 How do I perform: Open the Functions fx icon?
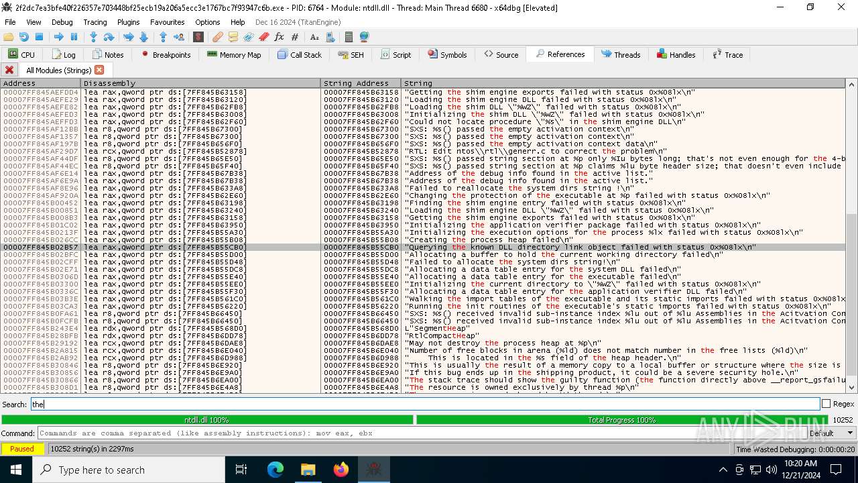pyautogui.click(x=280, y=37)
